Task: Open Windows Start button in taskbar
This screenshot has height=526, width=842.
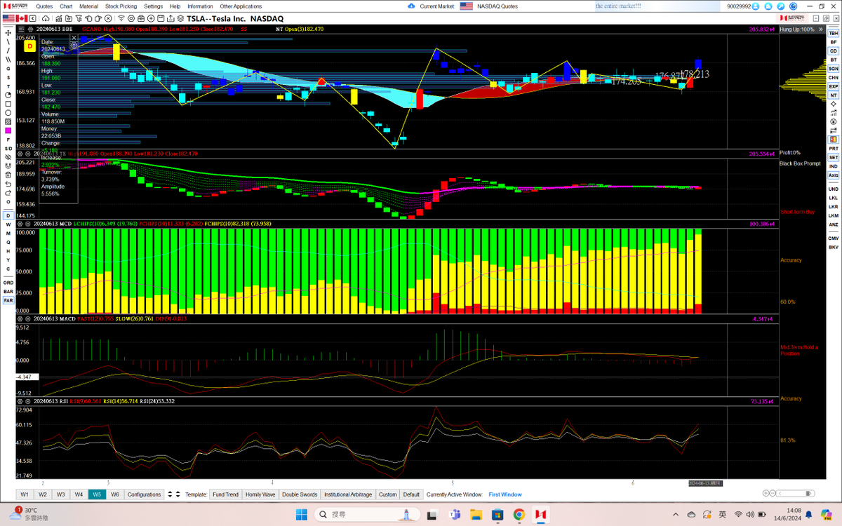Action: (300, 514)
